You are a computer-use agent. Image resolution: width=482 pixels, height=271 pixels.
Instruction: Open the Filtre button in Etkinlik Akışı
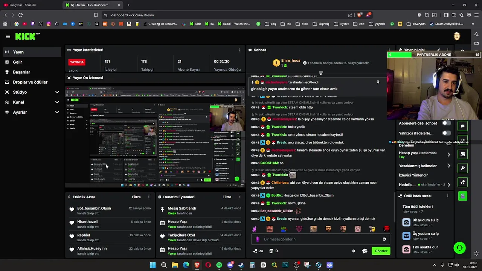[x=136, y=197]
